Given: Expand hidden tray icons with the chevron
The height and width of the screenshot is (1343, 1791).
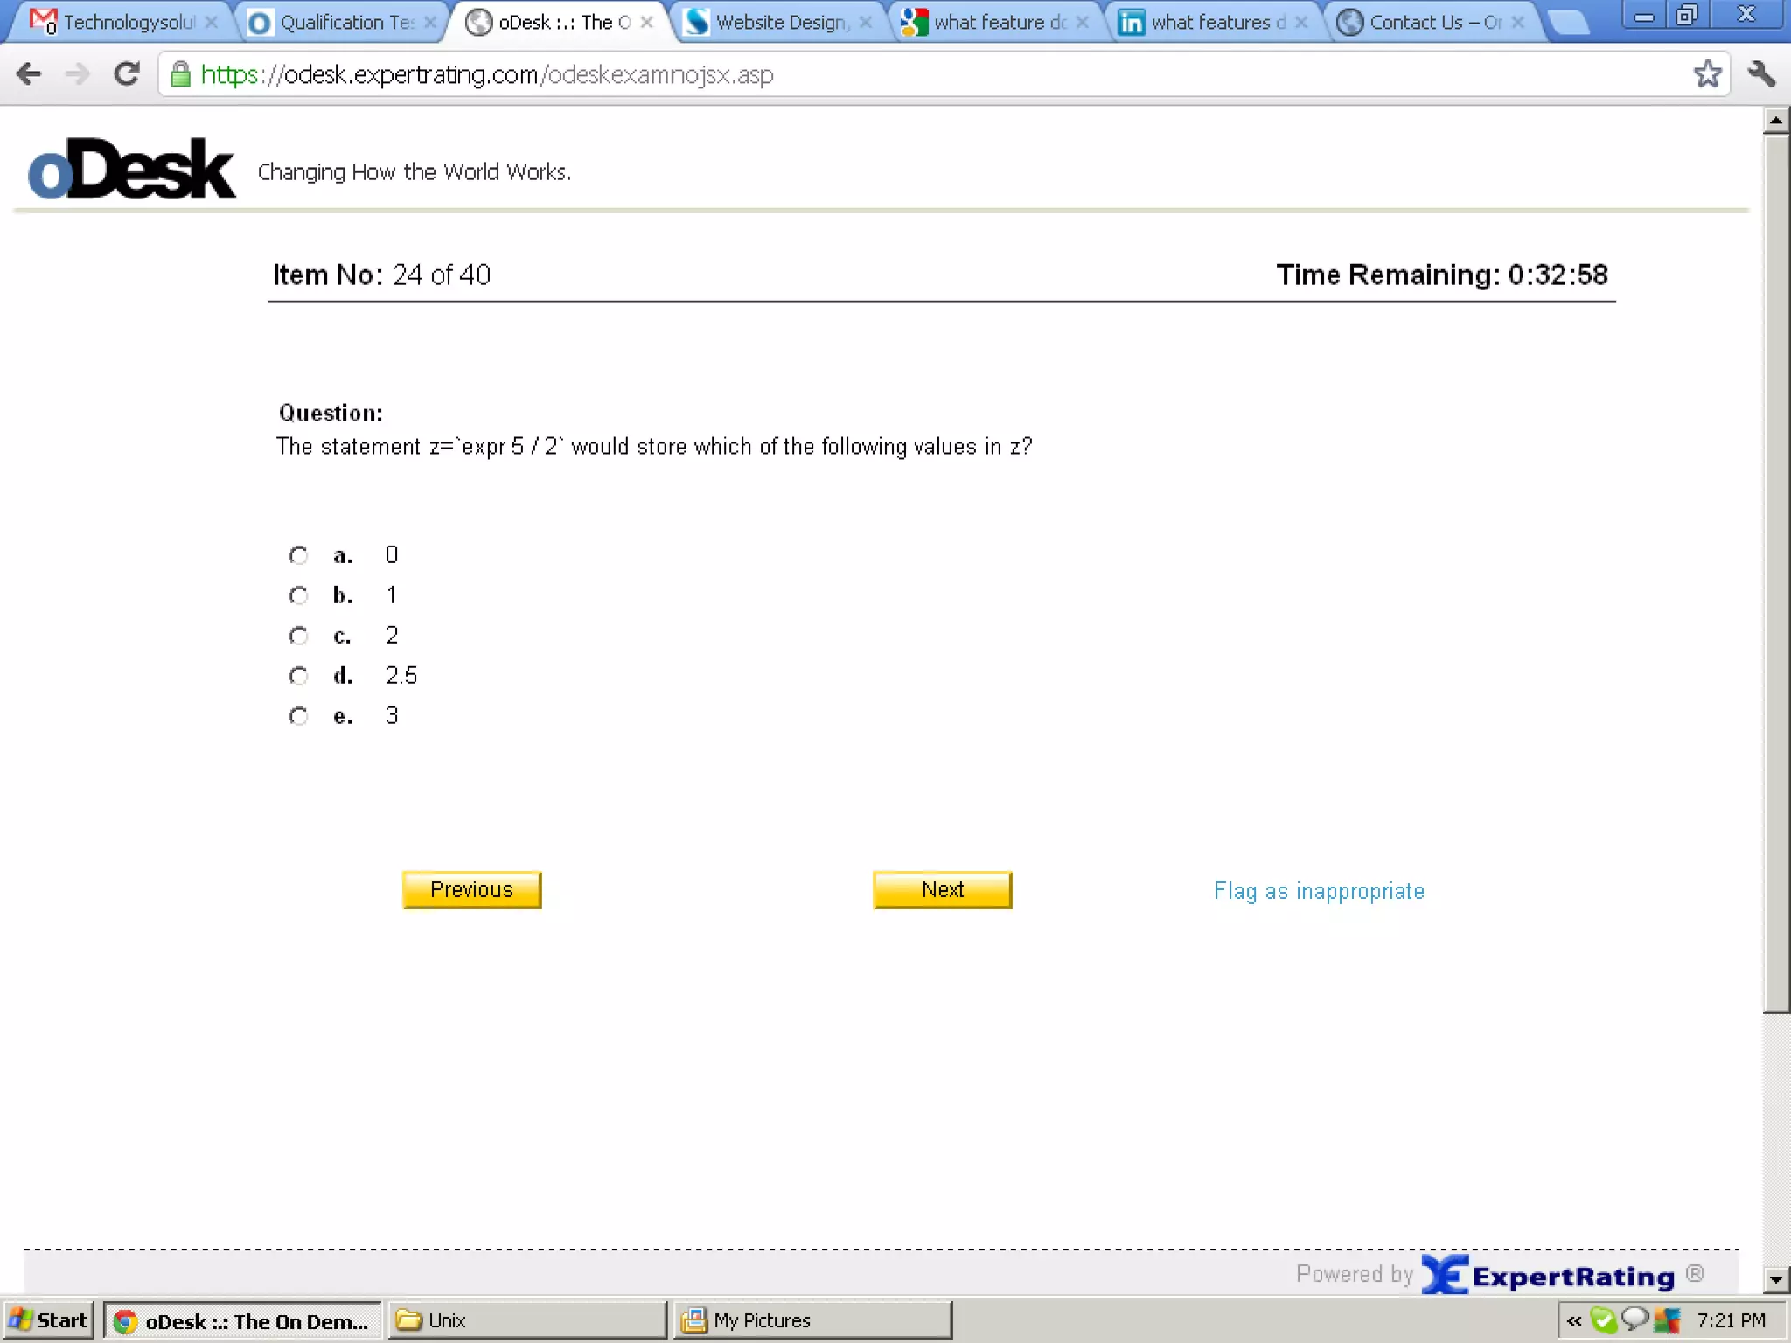Looking at the screenshot, I should (x=1574, y=1320).
